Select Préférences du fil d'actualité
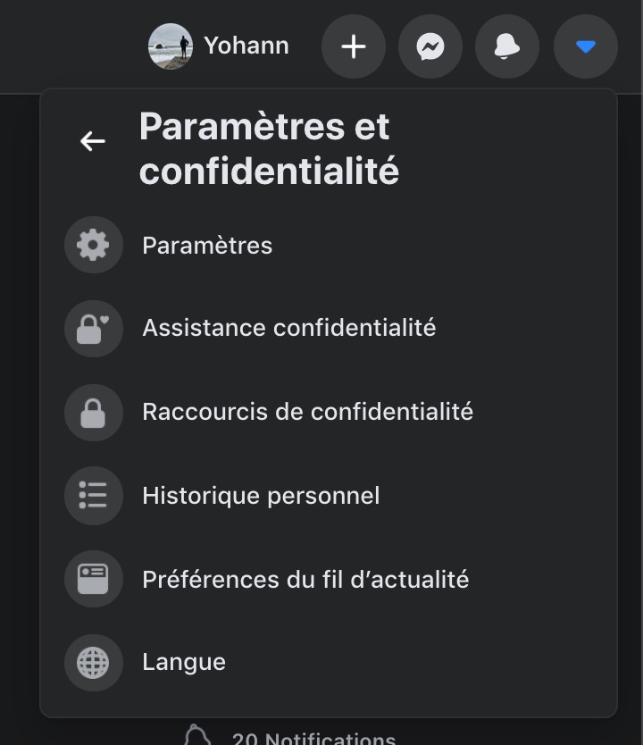The image size is (643, 745). click(x=305, y=580)
